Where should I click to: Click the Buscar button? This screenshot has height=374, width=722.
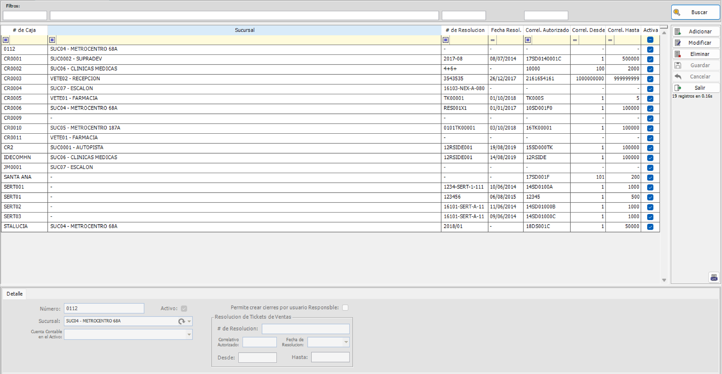695,12
